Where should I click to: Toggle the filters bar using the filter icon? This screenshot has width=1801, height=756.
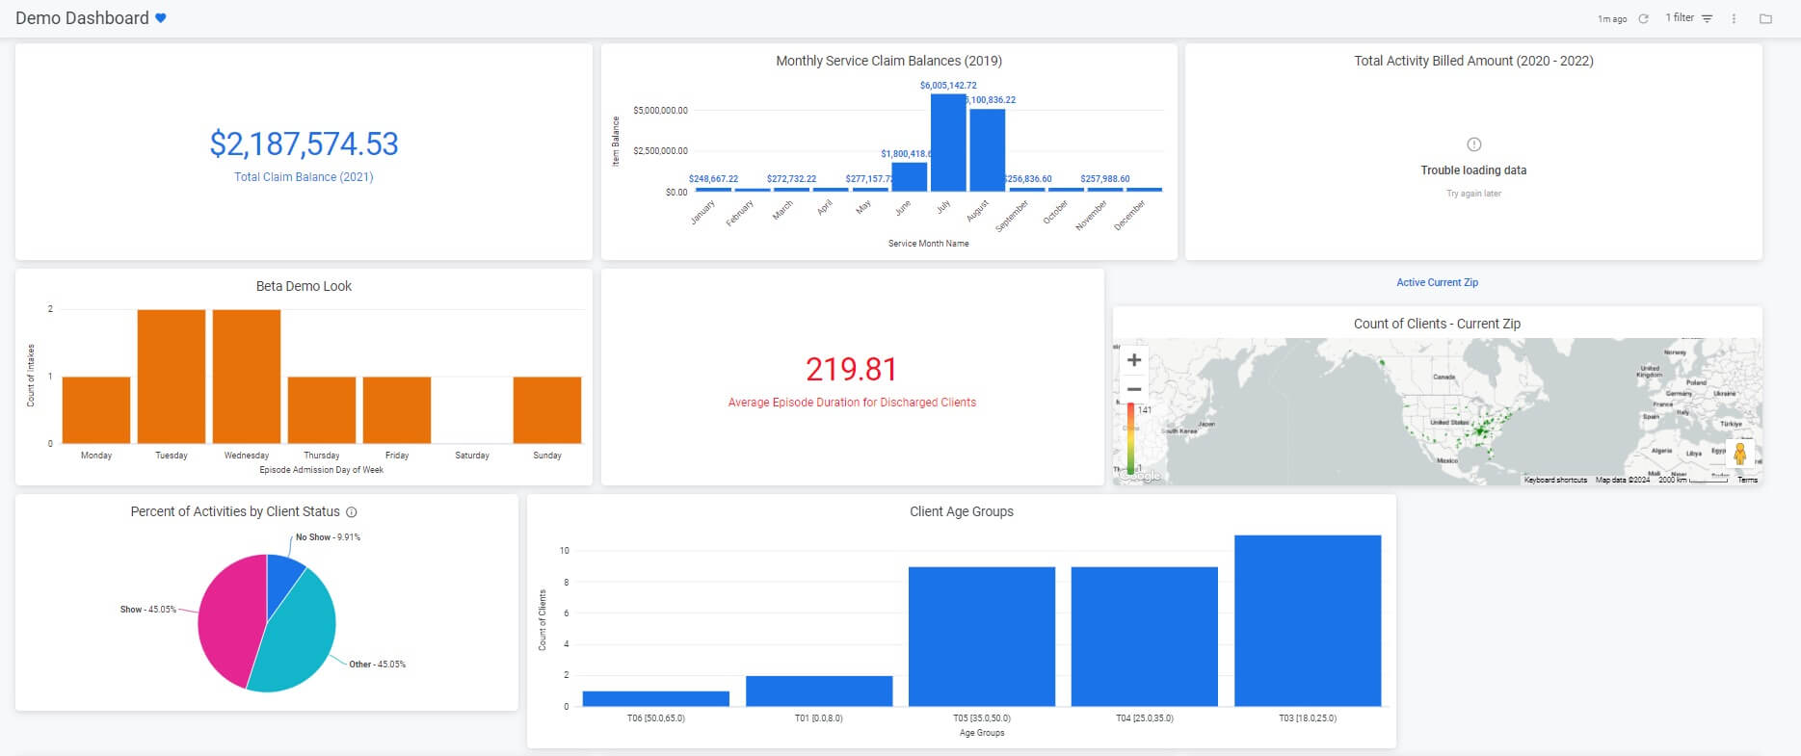[x=1707, y=18]
